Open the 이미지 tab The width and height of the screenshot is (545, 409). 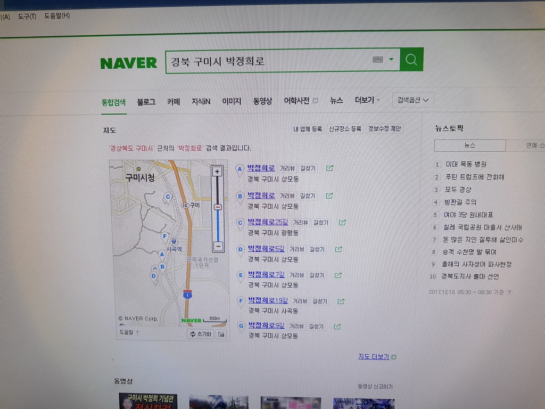[232, 101]
